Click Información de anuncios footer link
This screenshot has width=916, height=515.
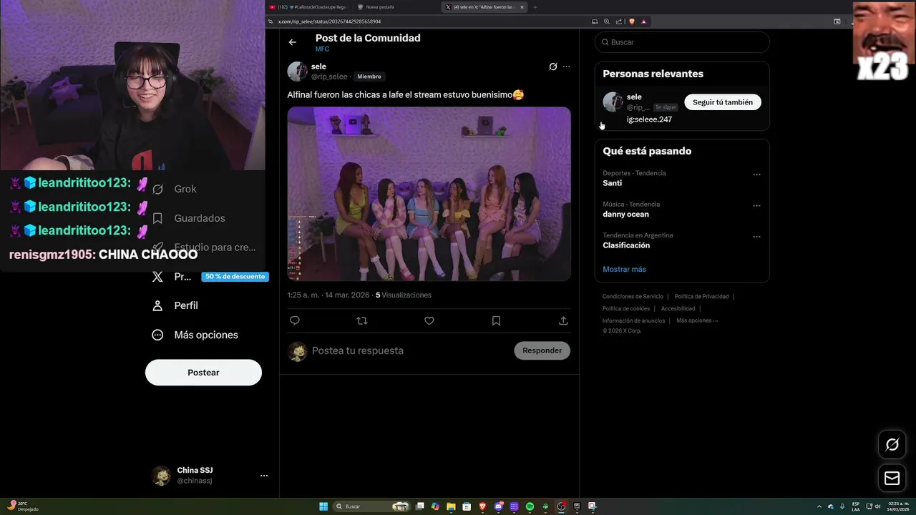633,320
